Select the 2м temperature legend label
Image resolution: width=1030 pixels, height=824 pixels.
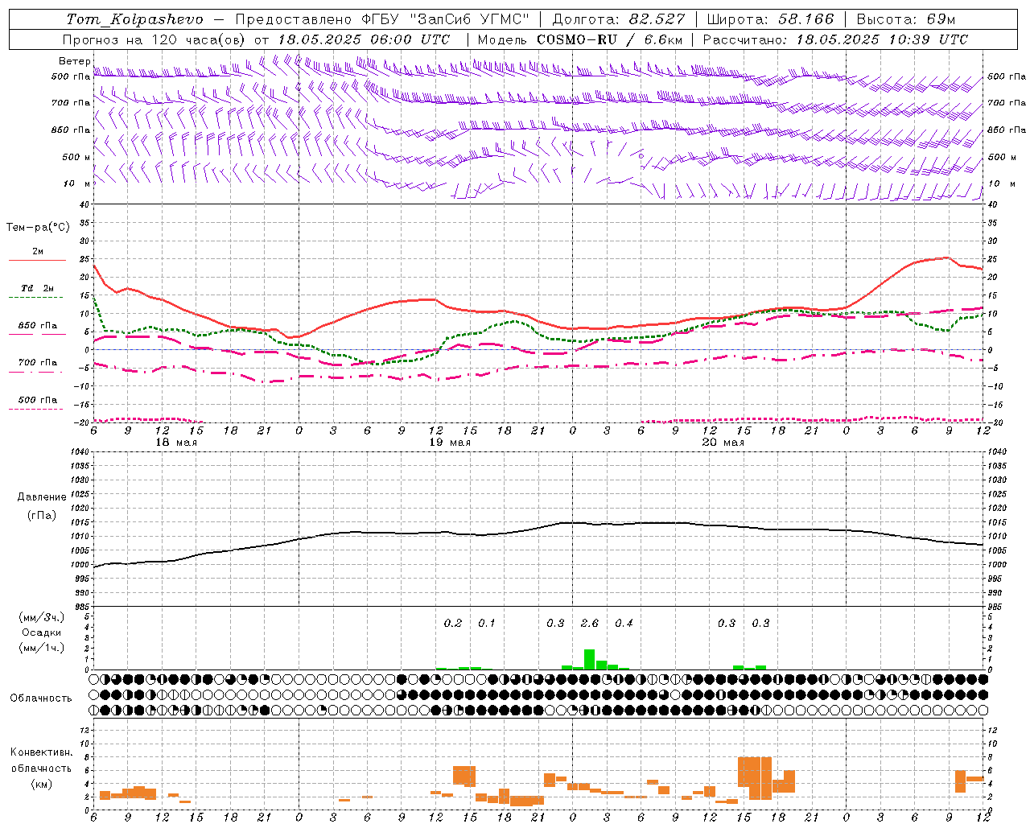point(38,252)
